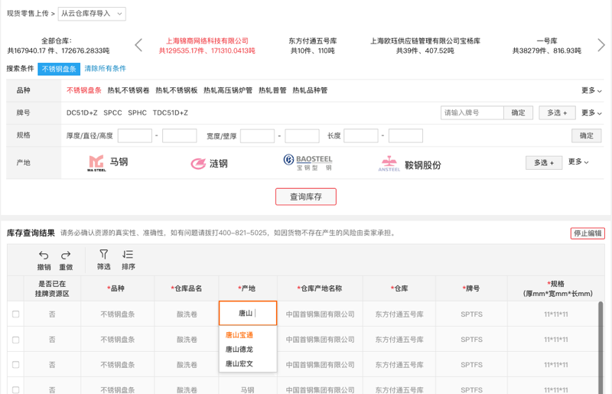Click the maximum 长度 input
Screen dimensions: 612x394
coord(405,135)
